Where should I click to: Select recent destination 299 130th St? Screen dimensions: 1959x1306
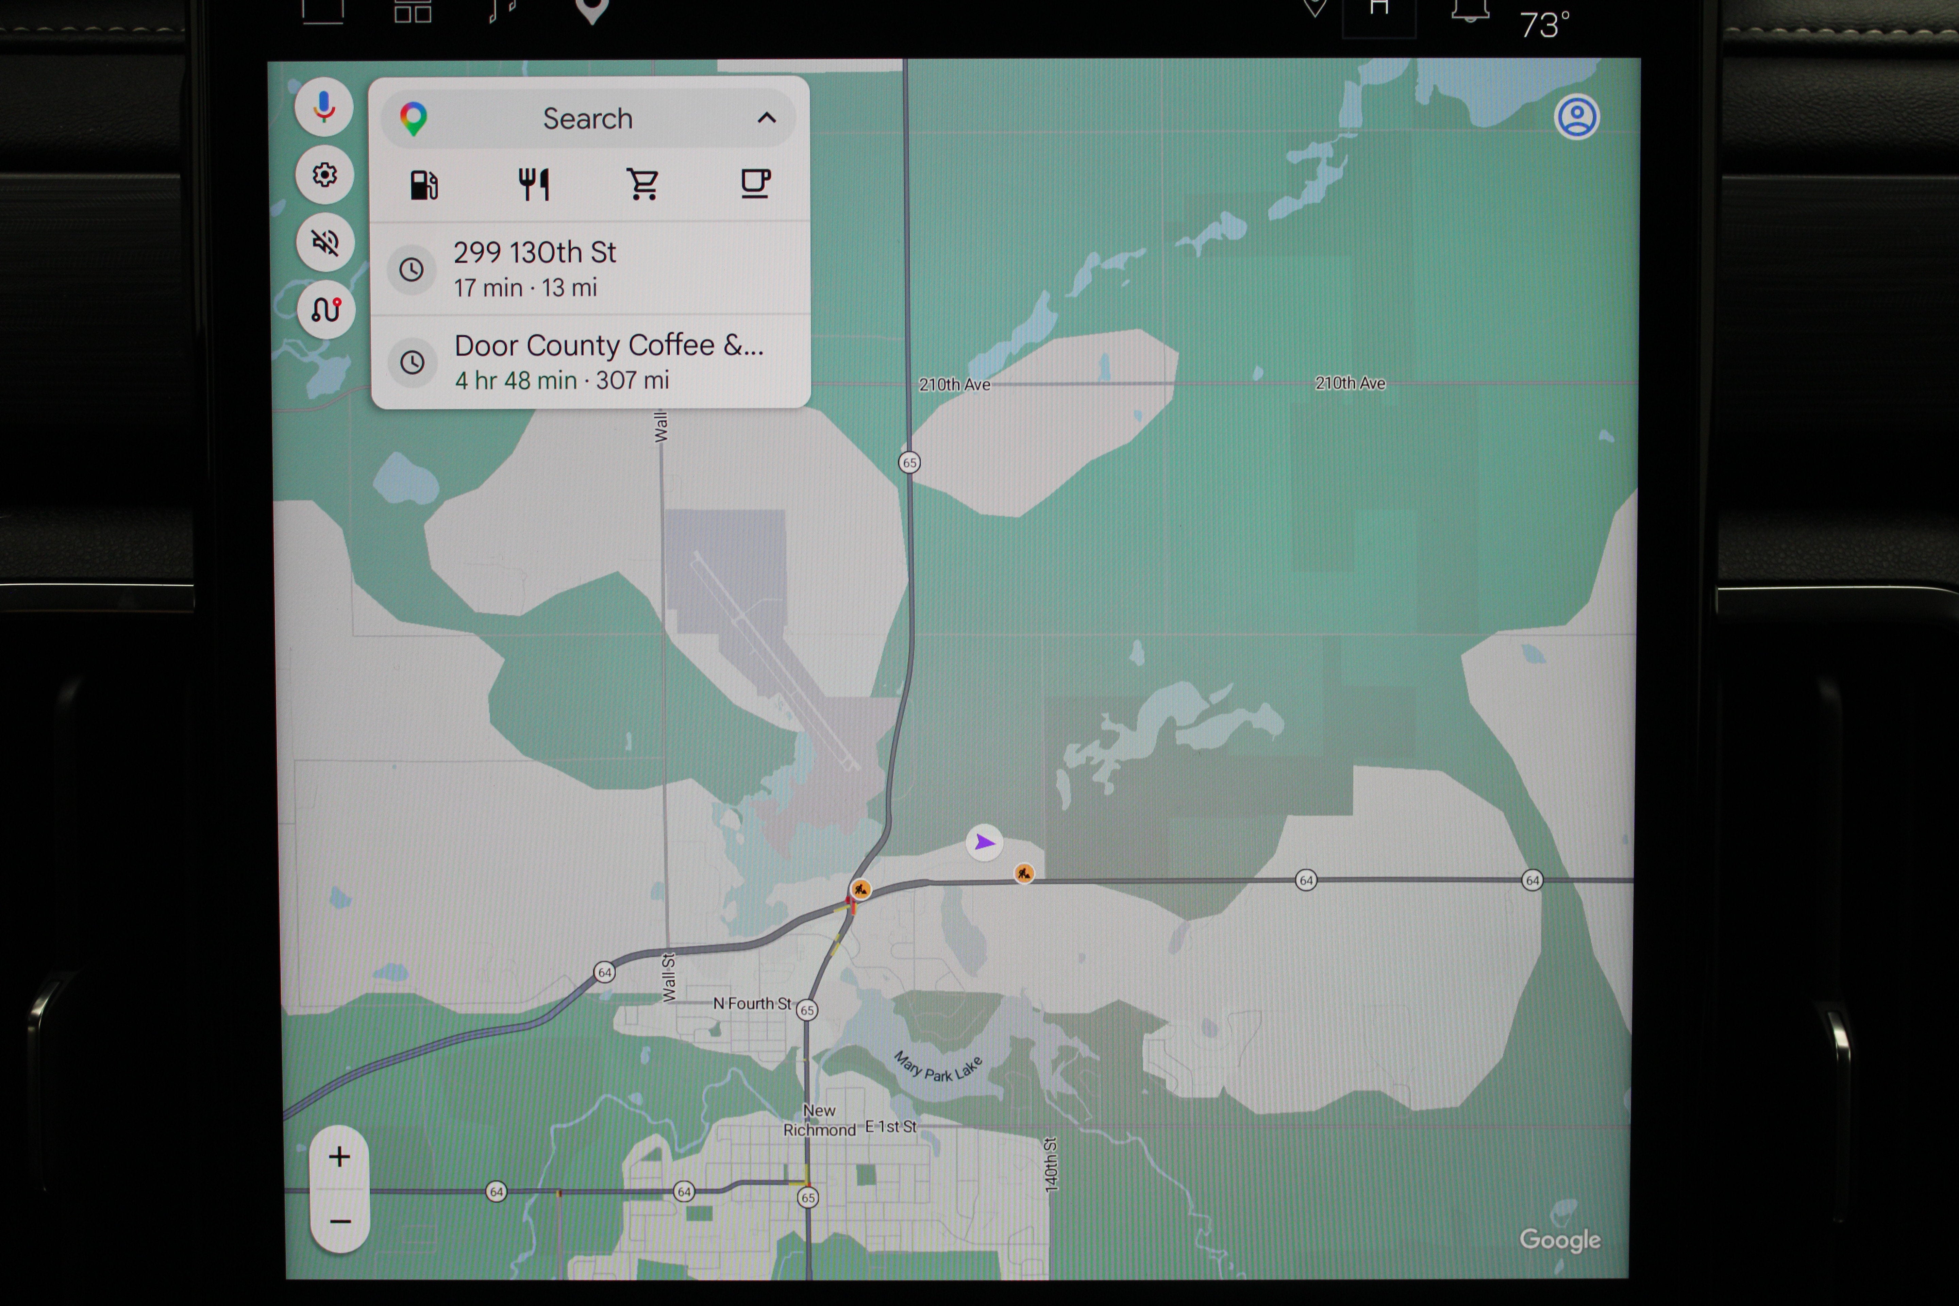click(590, 269)
